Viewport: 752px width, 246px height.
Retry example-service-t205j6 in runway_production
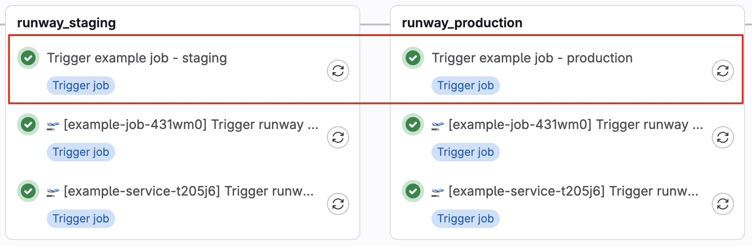click(x=723, y=204)
